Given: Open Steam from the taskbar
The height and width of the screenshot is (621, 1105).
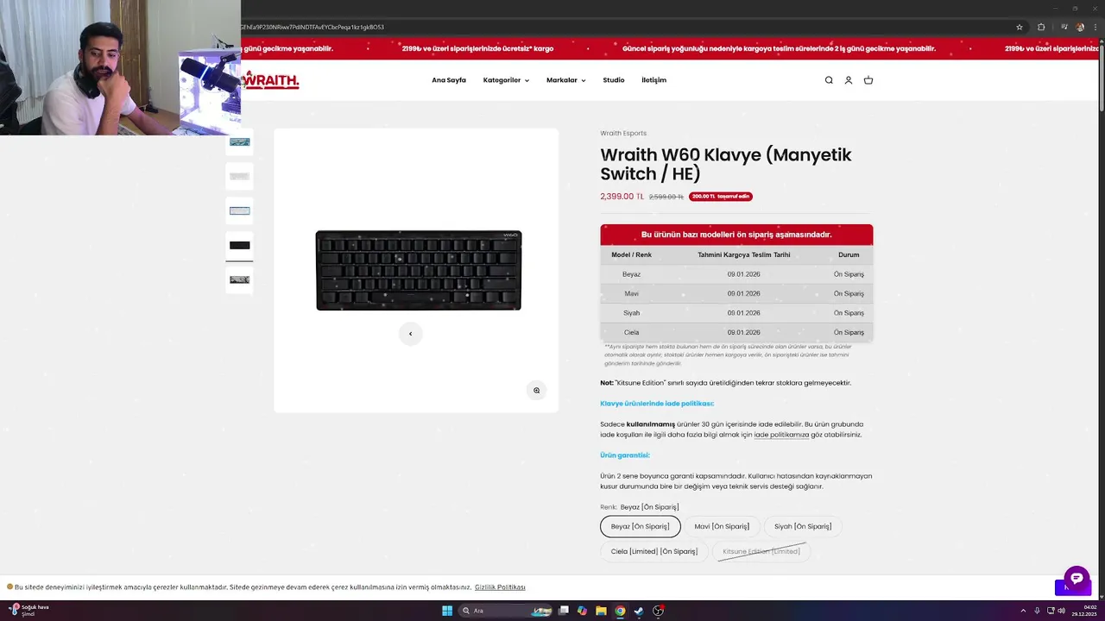Looking at the screenshot, I should click(x=639, y=611).
